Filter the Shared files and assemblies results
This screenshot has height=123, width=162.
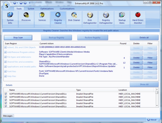[150, 63]
